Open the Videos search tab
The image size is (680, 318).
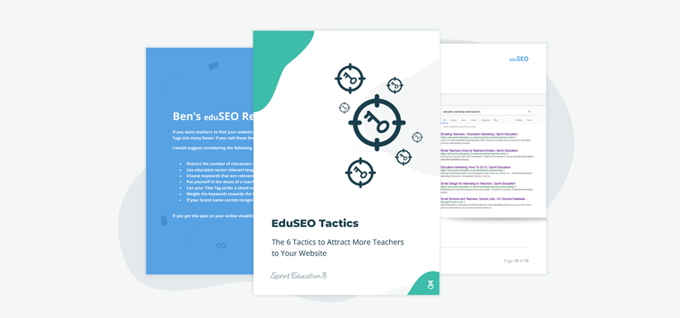(473, 120)
